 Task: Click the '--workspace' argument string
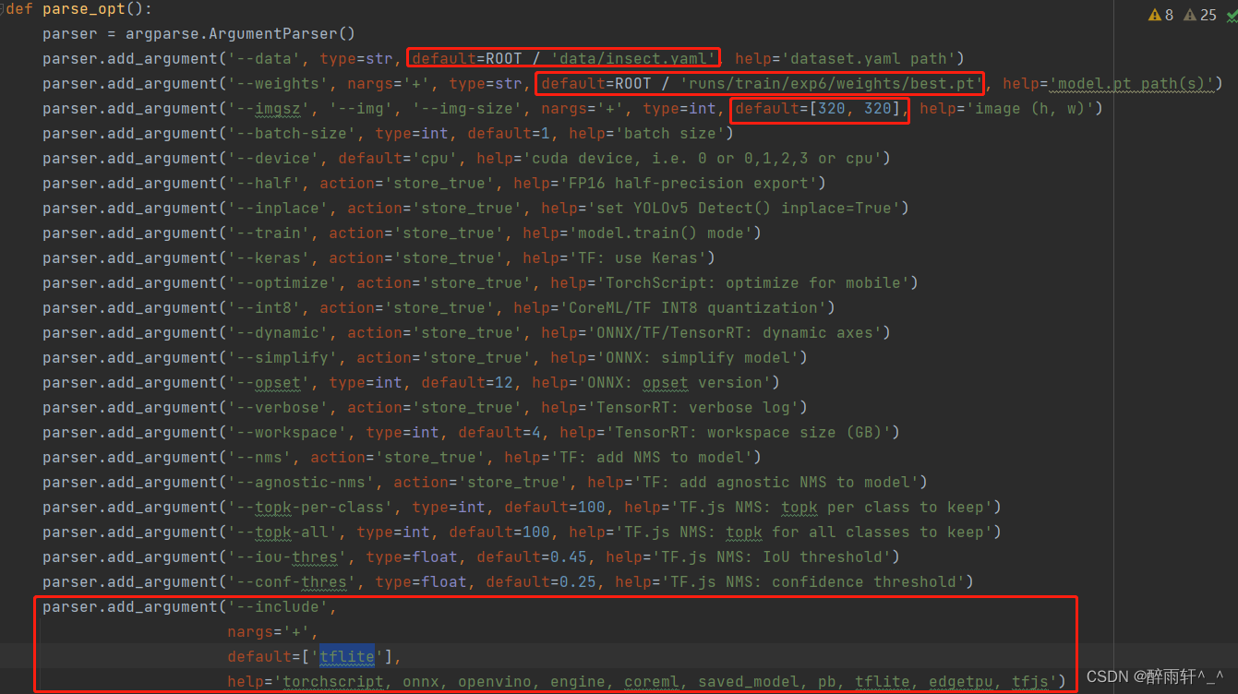[x=287, y=433]
